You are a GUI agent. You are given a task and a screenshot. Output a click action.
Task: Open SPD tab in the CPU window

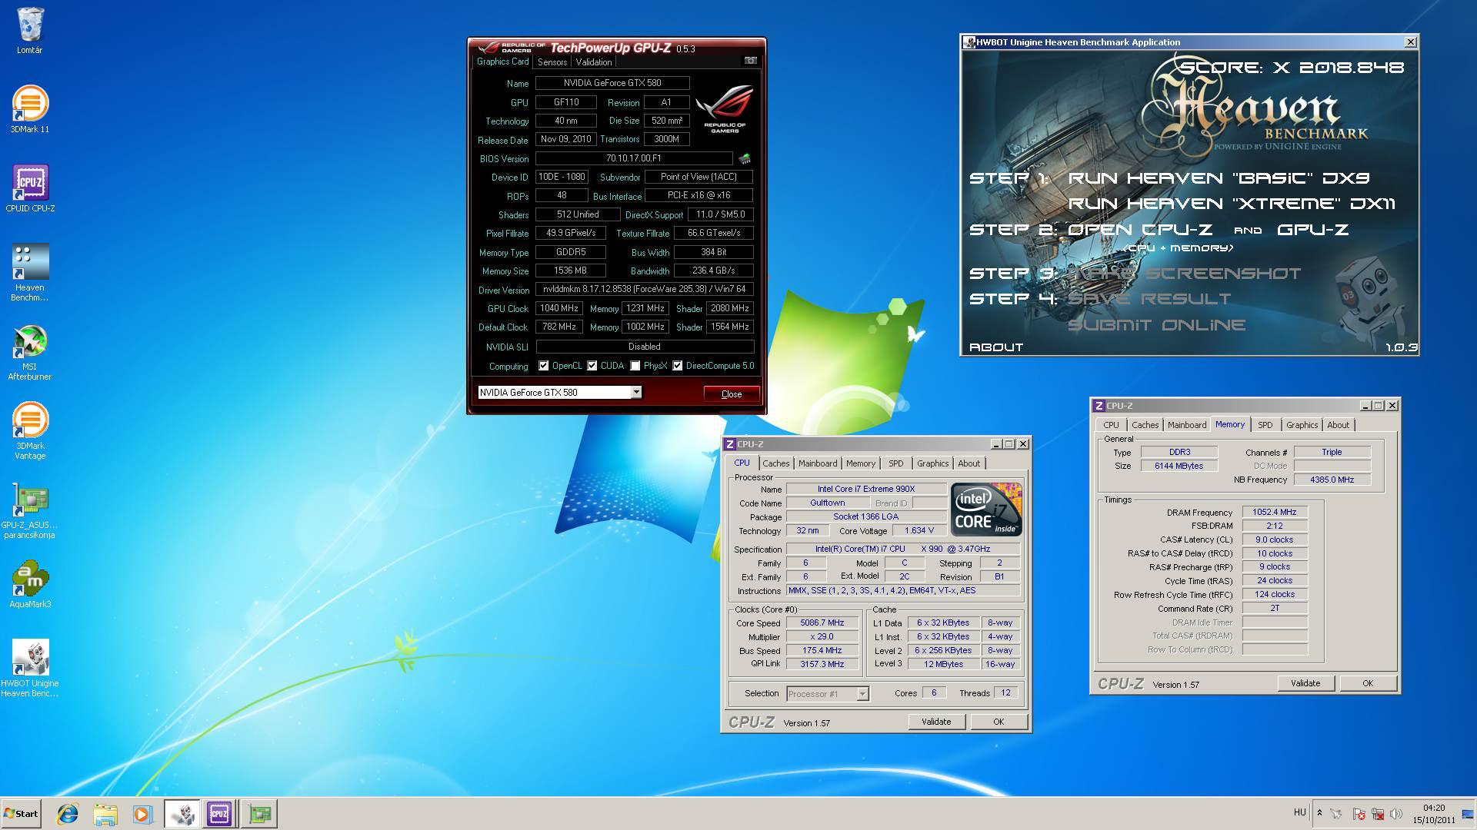pyautogui.click(x=896, y=463)
